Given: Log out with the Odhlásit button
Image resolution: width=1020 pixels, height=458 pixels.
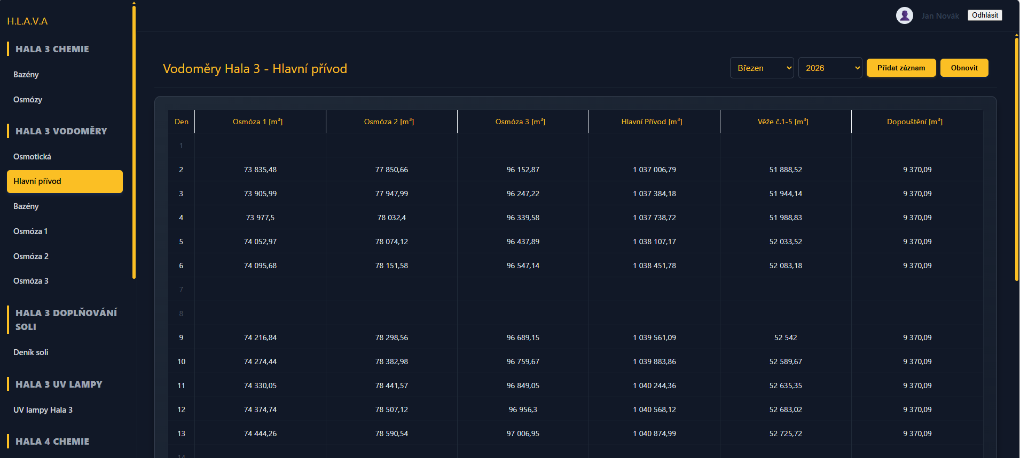Looking at the screenshot, I should [x=984, y=15].
